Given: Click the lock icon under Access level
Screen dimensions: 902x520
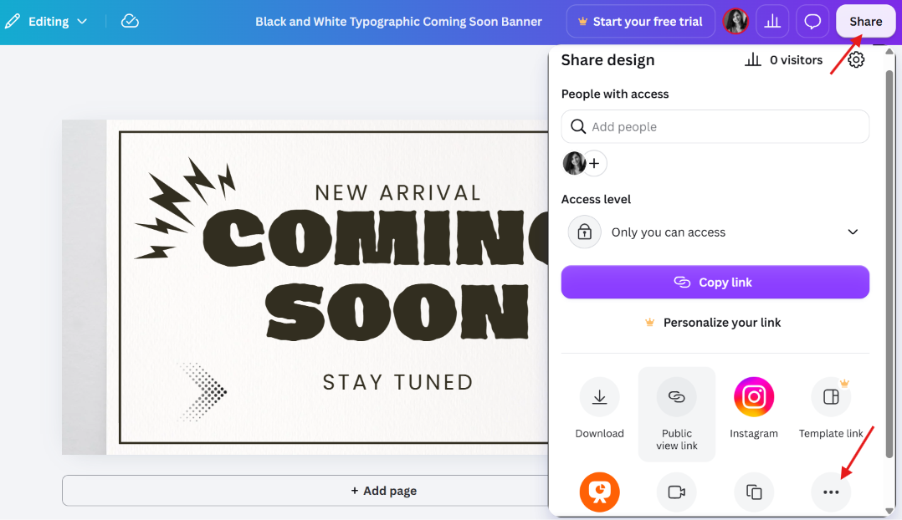Looking at the screenshot, I should pyautogui.click(x=584, y=232).
